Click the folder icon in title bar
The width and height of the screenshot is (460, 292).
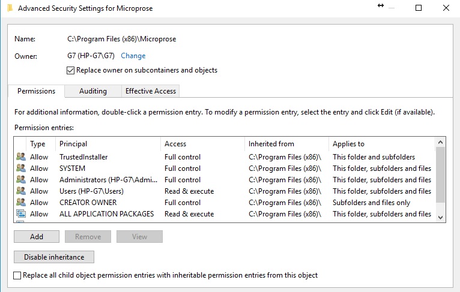pos(10,8)
